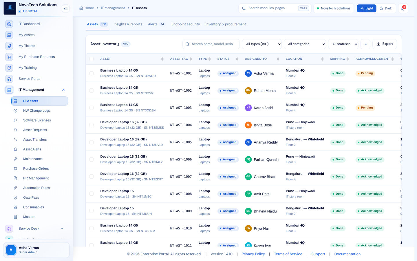Screen dimensions: 417x261
Task: Open the notifications bell
Action: coord(403,8)
